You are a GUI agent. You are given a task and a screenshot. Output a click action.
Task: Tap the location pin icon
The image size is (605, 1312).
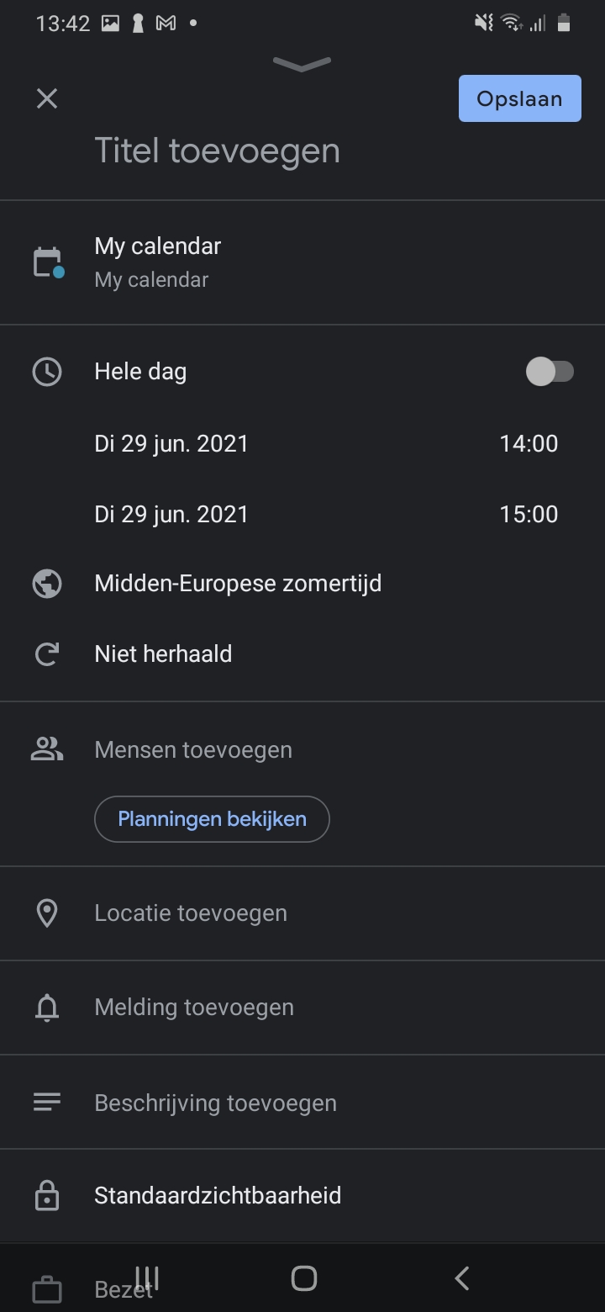[47, 913]
